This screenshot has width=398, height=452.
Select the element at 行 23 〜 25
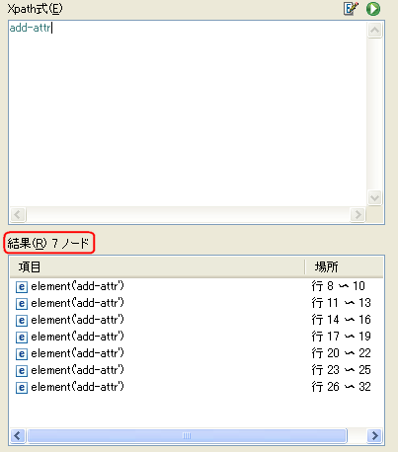tap(197, 370)
